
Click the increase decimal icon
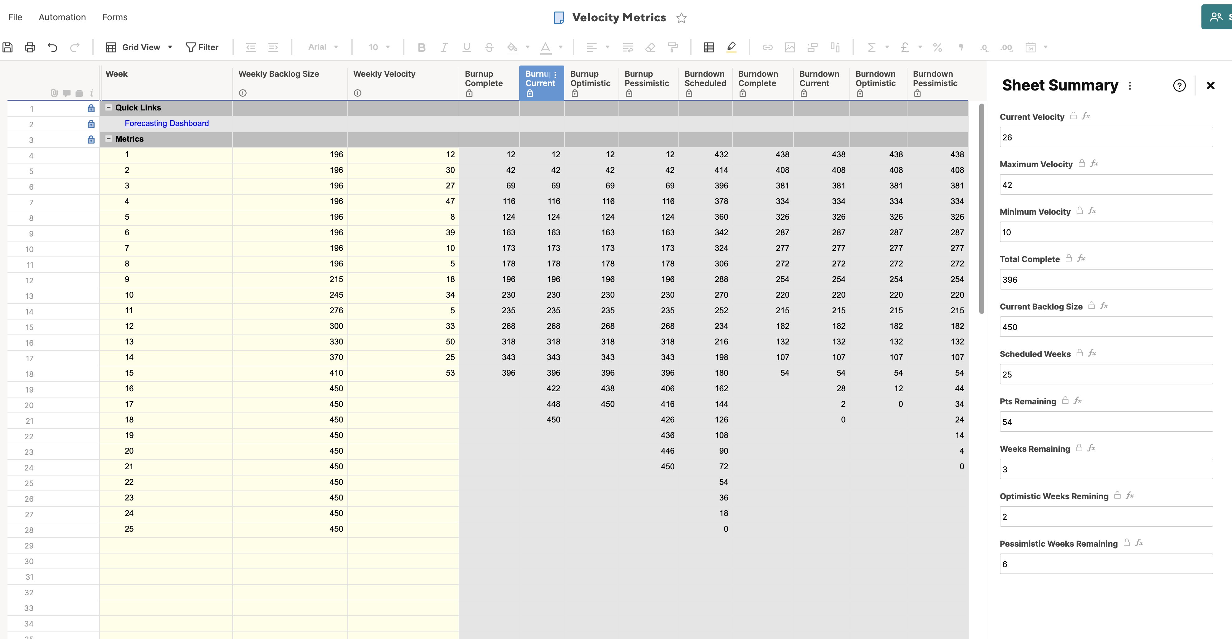click(1006, 47)
